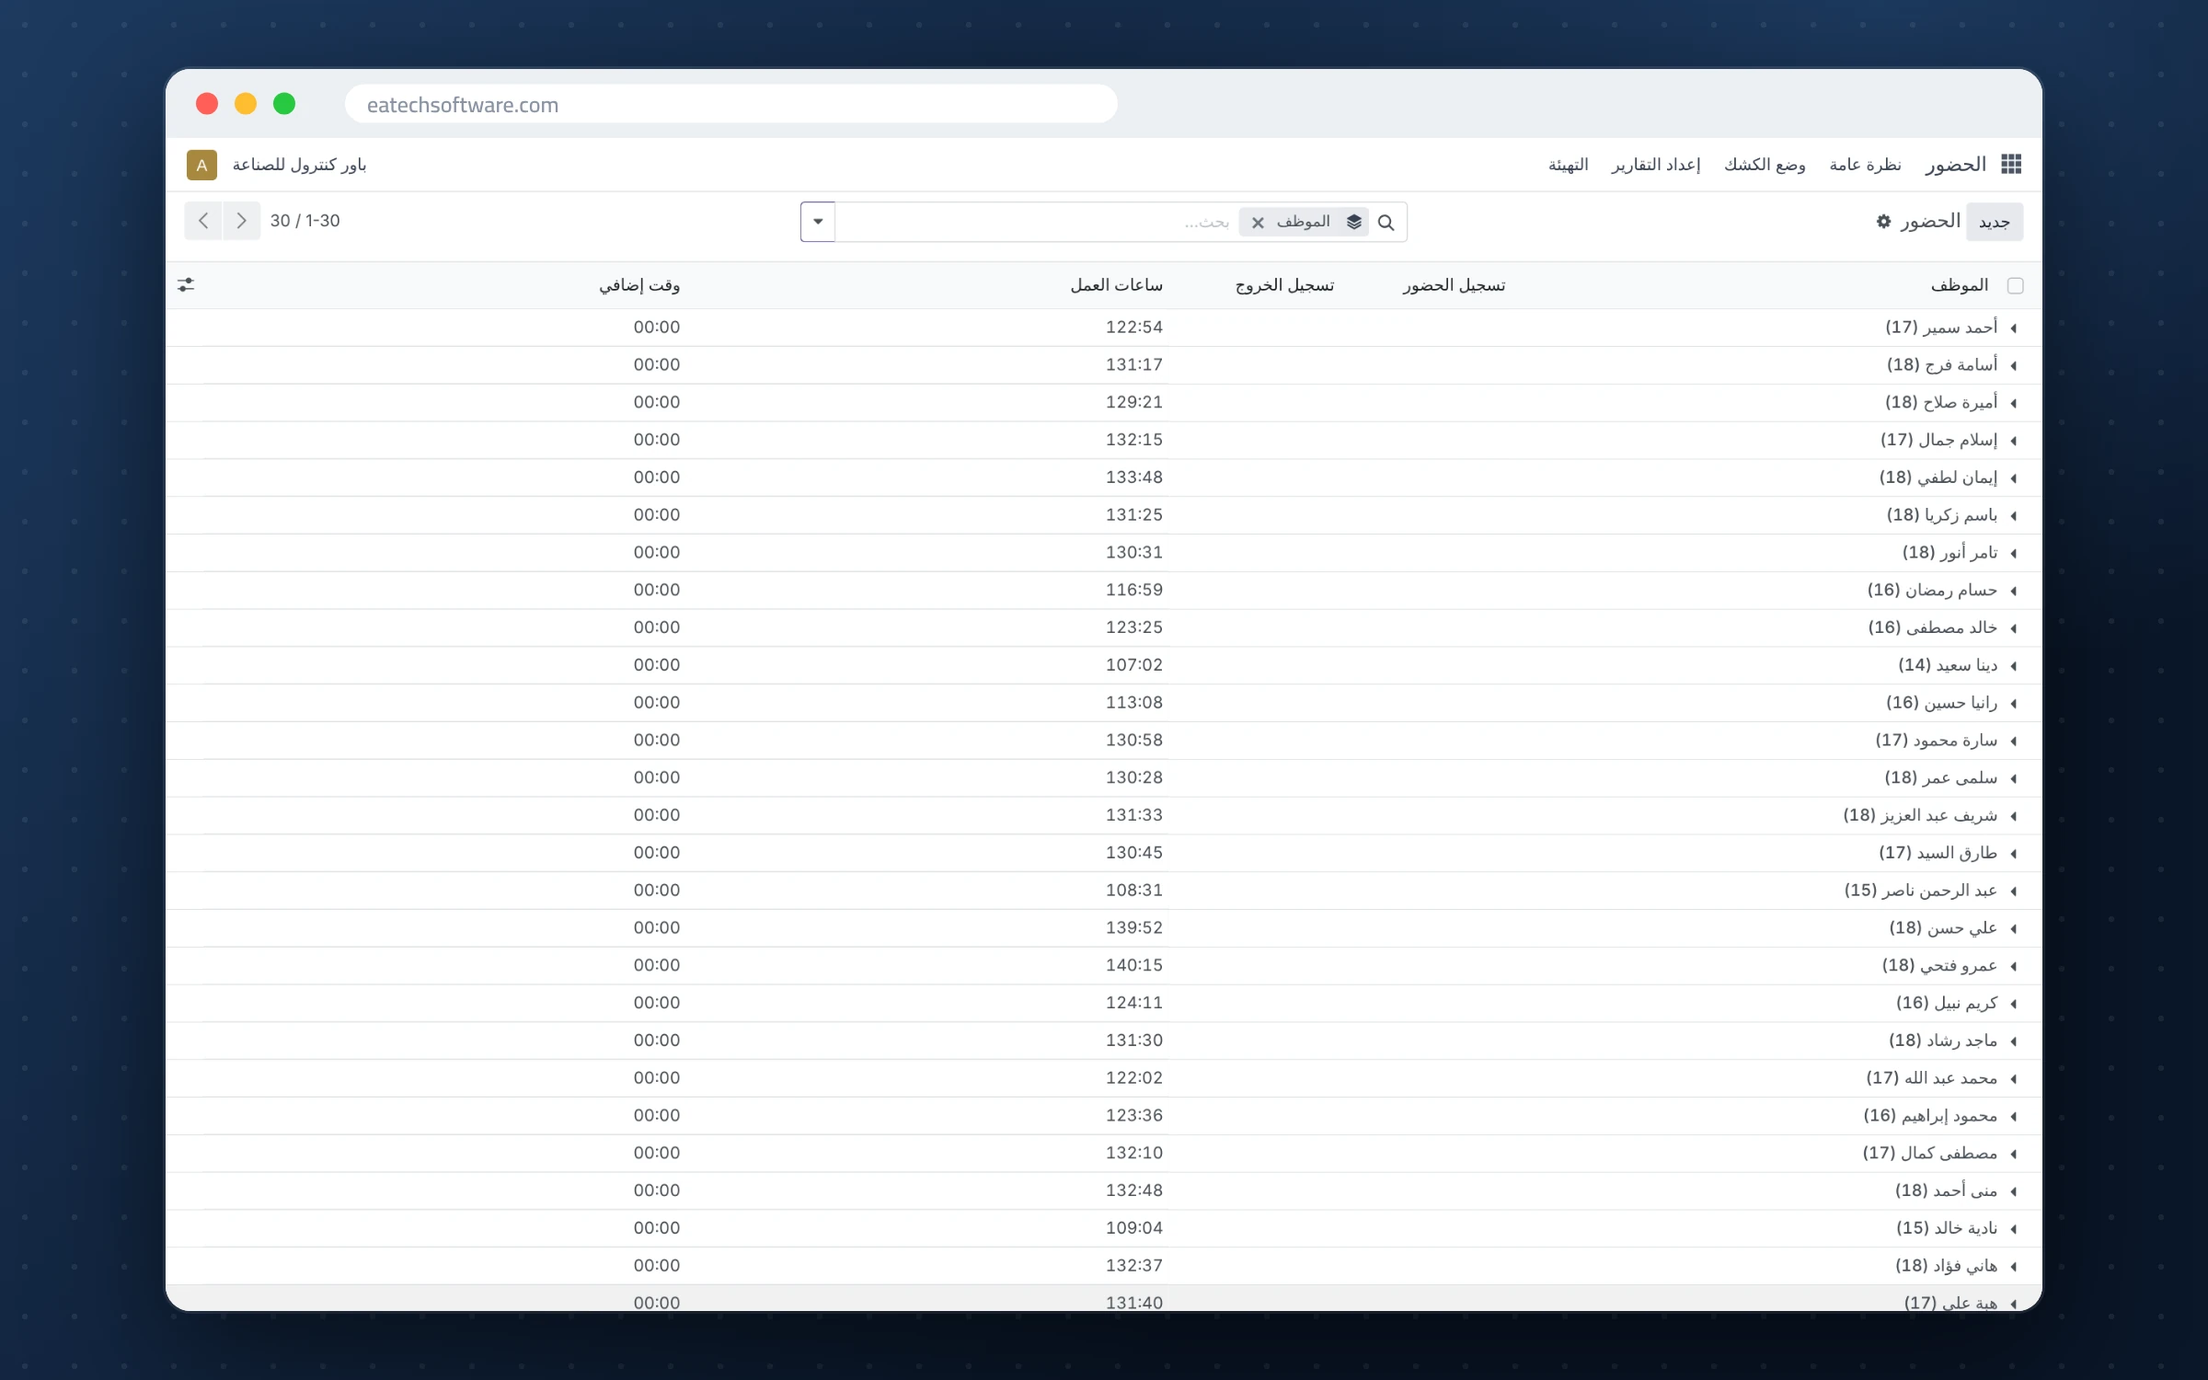Remove the الموظف group filter tag
2208x1380 pixels.
(1258, 222)
